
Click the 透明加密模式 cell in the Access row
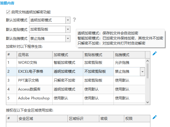click(68, 89)
